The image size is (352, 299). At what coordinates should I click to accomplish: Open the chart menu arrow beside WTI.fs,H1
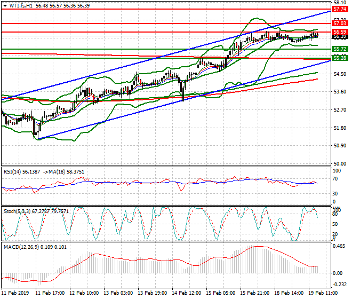click(x=5, y=6)
